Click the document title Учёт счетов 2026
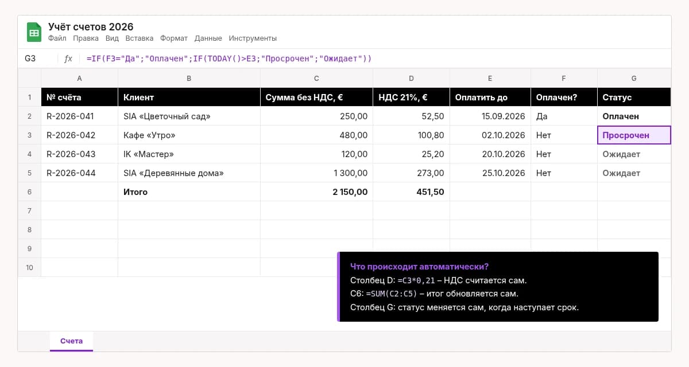The image size is (689, 367). tap(91, 27)
